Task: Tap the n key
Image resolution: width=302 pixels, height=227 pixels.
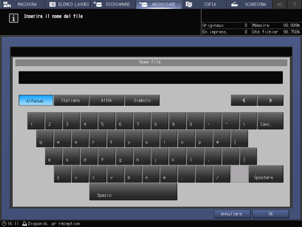Action: coord(151,174)
